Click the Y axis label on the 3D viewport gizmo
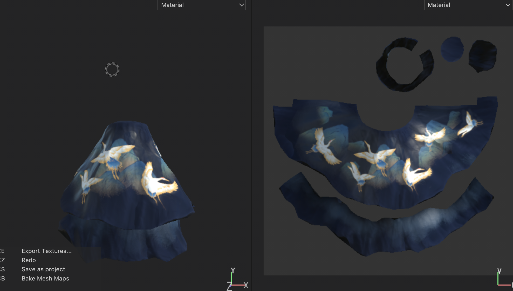This screenshot has width=513, height=291. [x=233, y=270]
